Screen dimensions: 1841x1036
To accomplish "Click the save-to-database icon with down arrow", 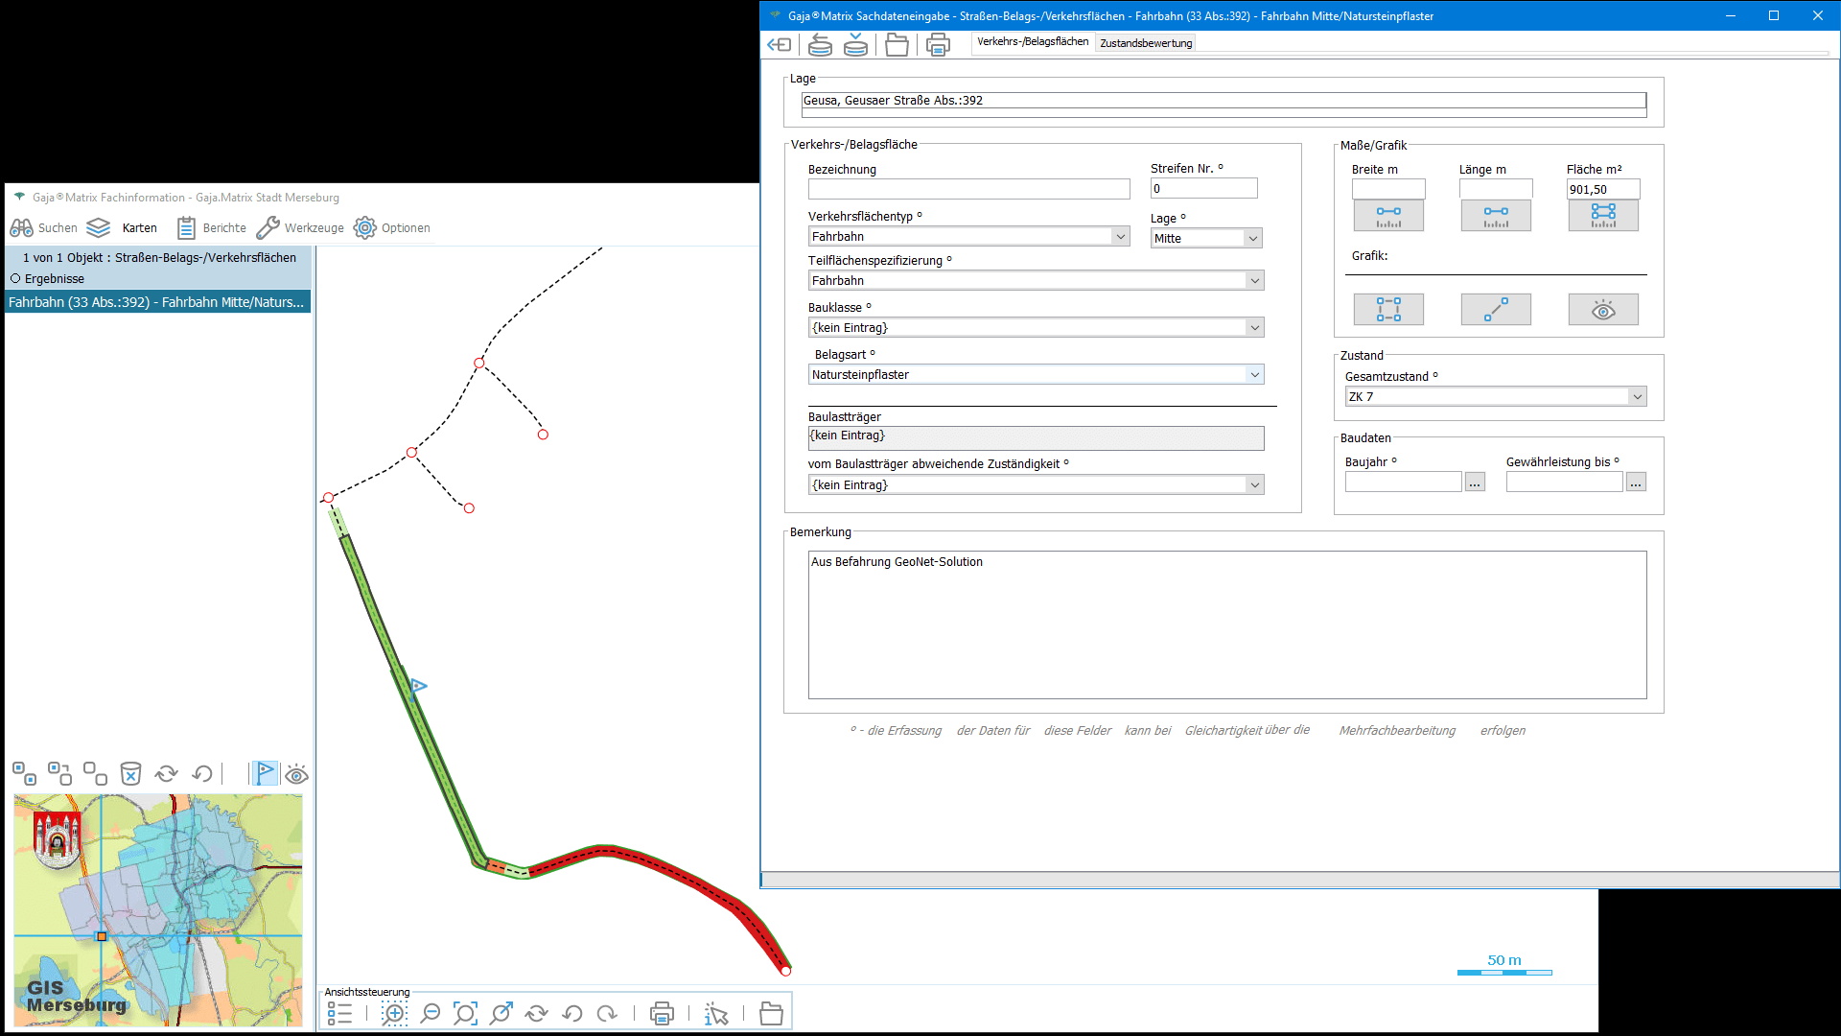I will tap(855, 44).
